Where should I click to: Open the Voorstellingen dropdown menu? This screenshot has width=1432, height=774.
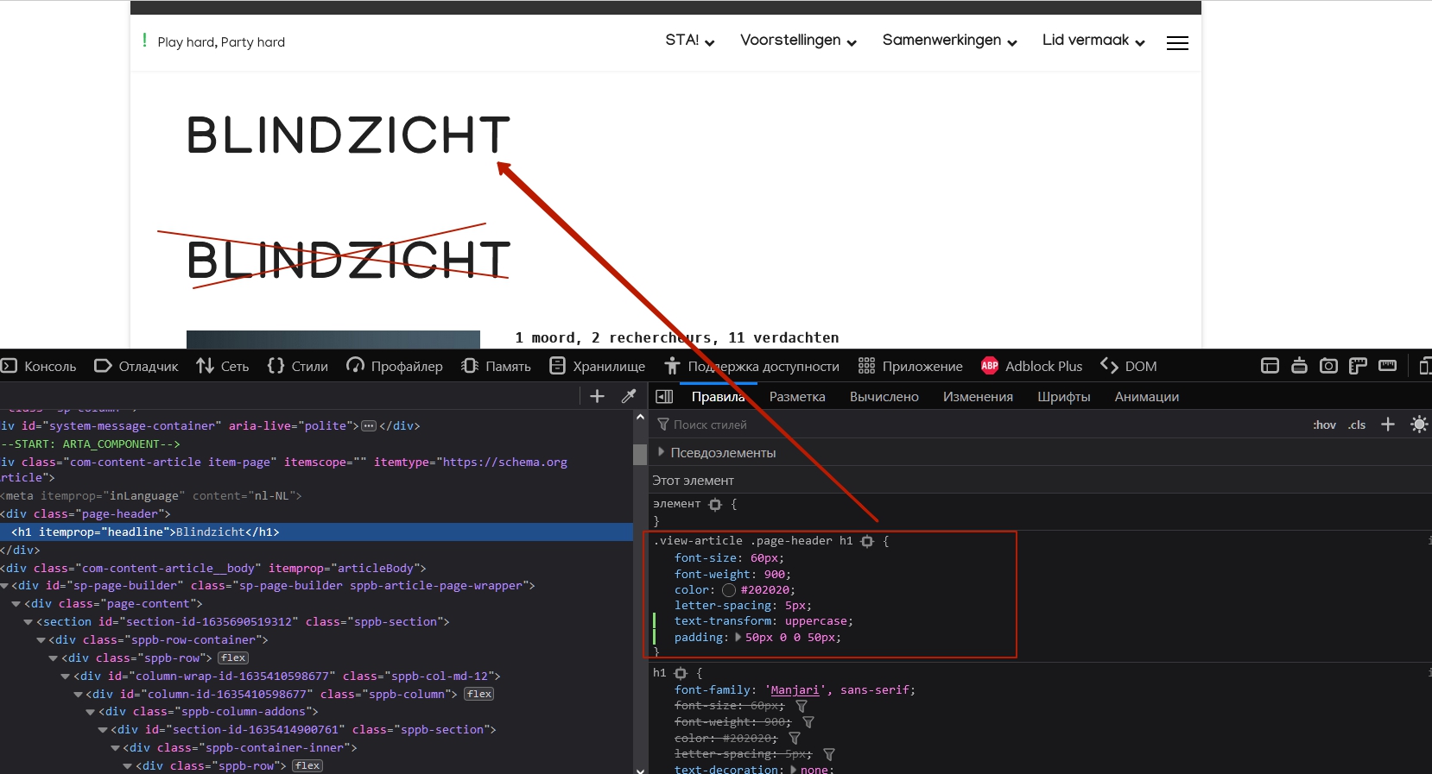click(x=797, y=41)
